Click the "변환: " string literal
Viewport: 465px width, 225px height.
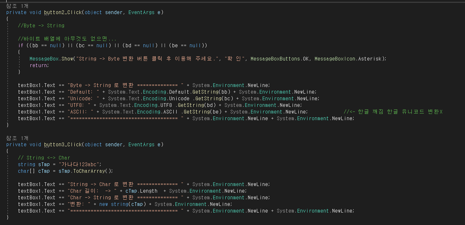coord(79,204)
